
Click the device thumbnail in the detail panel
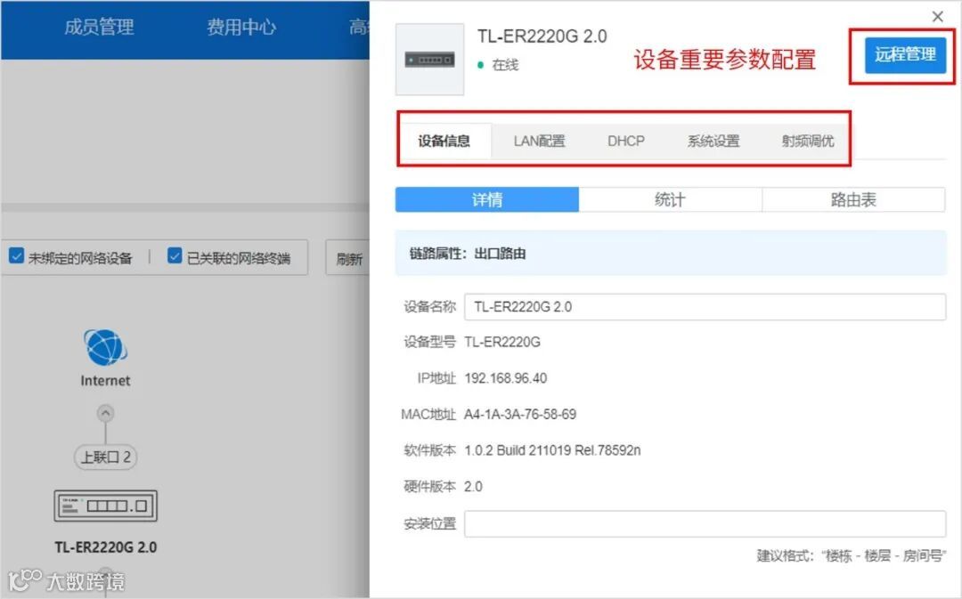(x=429, y=60)
